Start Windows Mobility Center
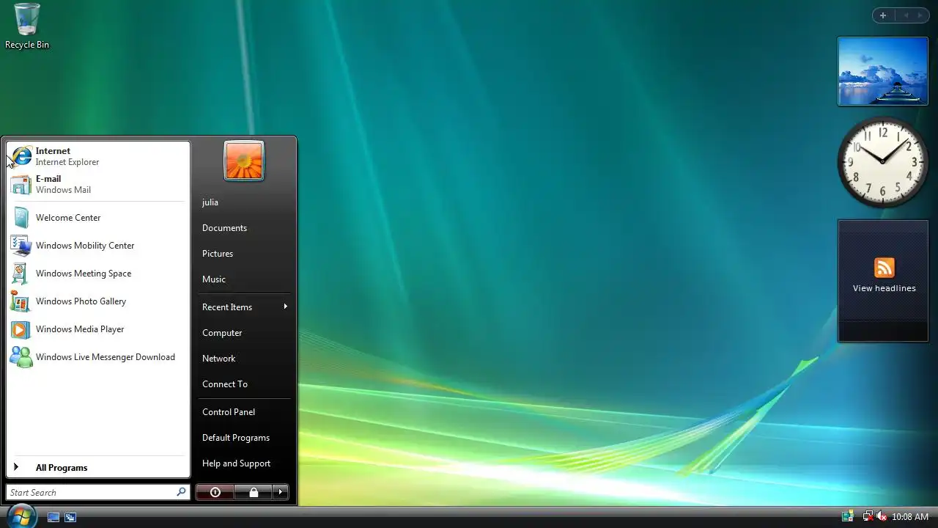 [98, 246]
